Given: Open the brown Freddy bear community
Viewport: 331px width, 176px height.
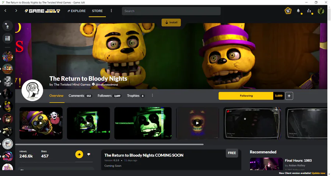Looking at the screenshot, I should (8, 119).
